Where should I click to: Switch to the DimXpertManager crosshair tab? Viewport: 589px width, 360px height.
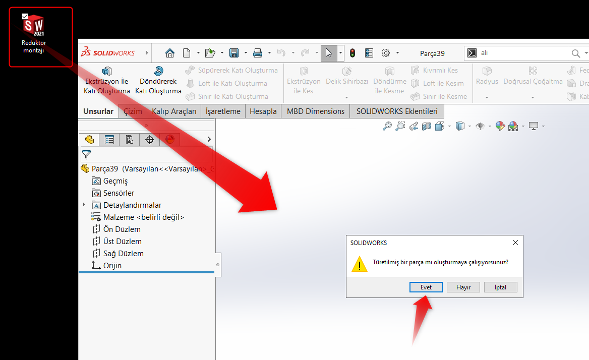[x=149, y=140]
